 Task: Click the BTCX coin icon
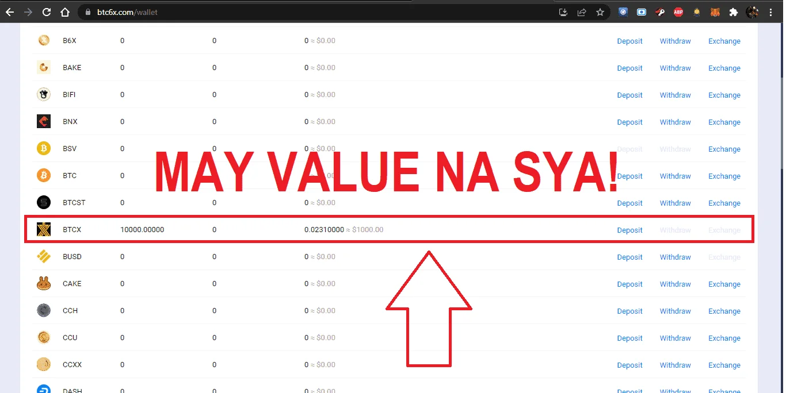(x=44, y=230)
